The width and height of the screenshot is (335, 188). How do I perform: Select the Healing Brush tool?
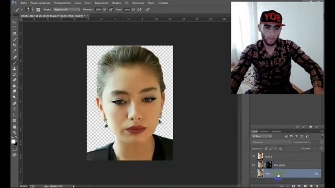point(15,57)
